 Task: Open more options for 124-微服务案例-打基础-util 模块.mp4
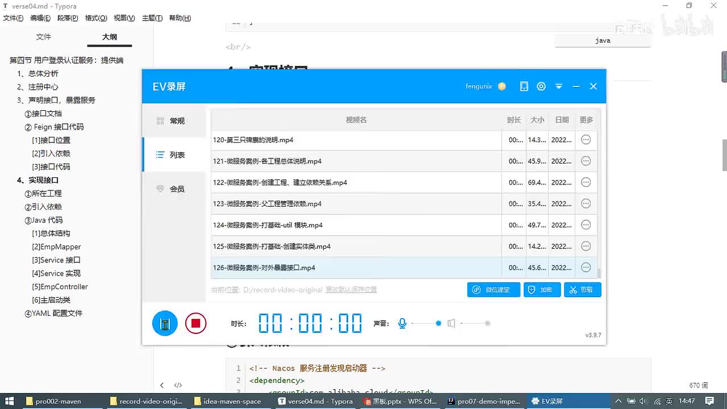[586, 225]
